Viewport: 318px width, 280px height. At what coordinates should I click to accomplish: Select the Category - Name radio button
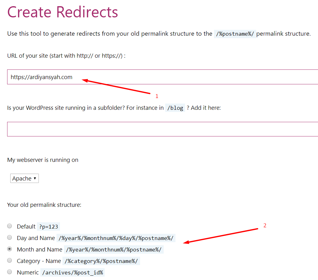coord(10,260)
